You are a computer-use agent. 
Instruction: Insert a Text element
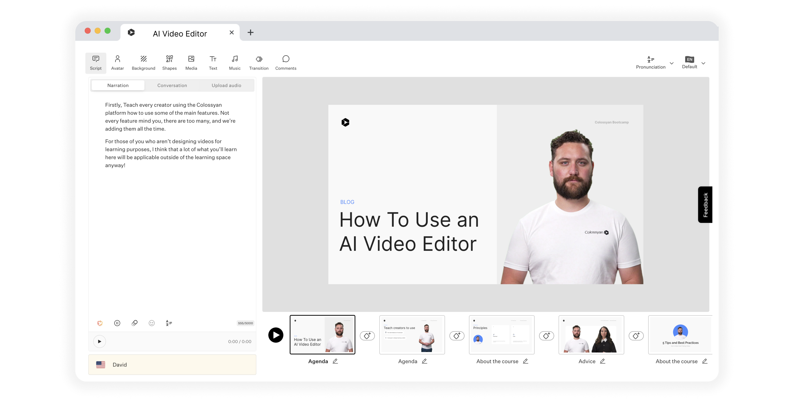pyautogui.click(x=213, y=62)
